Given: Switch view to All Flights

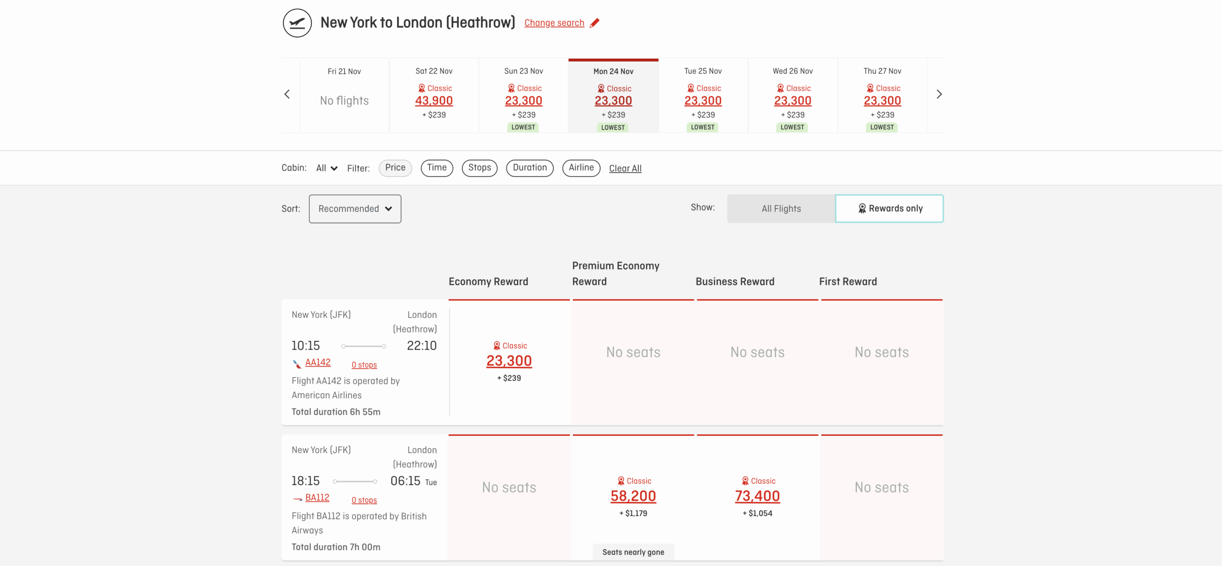Looking at the screenshot, I should coord(780,208).
